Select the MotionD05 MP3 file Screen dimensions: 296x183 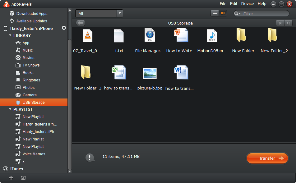coord(212,36)
